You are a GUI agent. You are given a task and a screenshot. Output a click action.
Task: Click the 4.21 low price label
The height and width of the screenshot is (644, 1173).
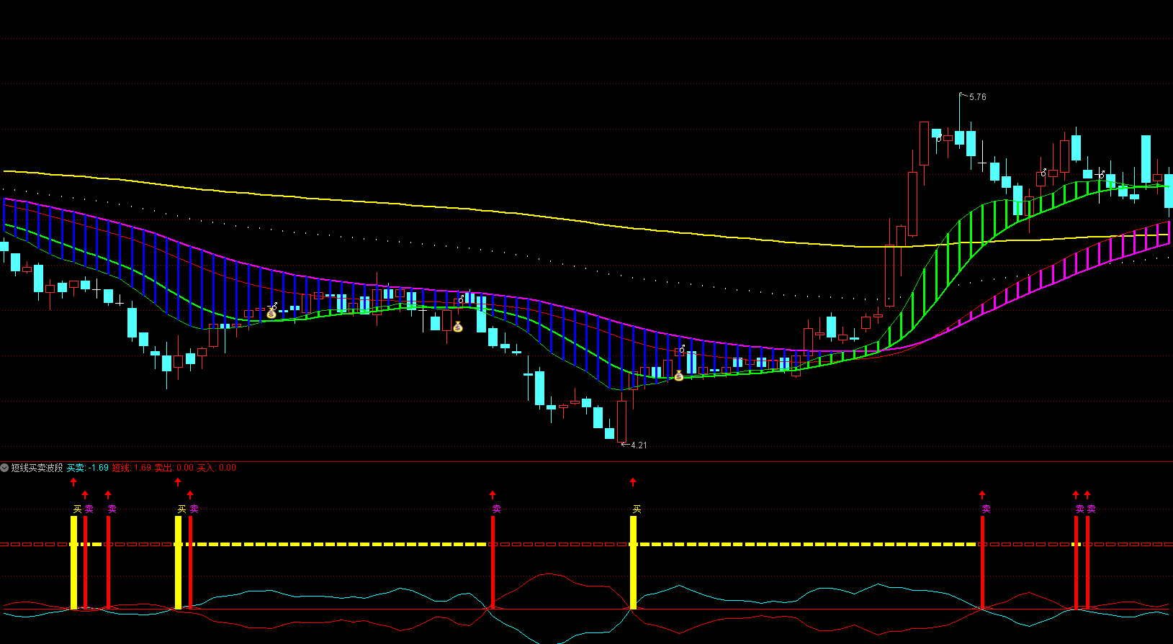pyautogui.click(x=639, y=445)
